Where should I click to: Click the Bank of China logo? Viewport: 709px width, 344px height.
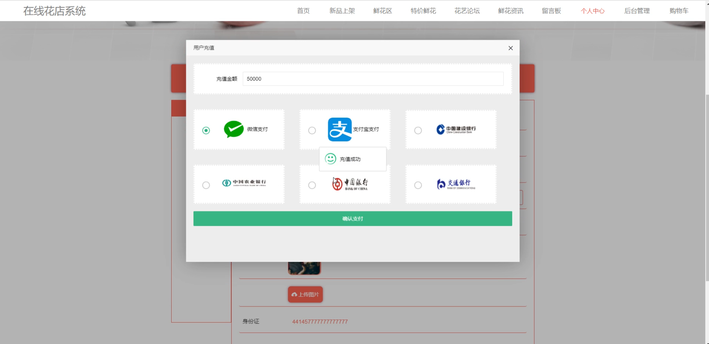coord(350,184)
